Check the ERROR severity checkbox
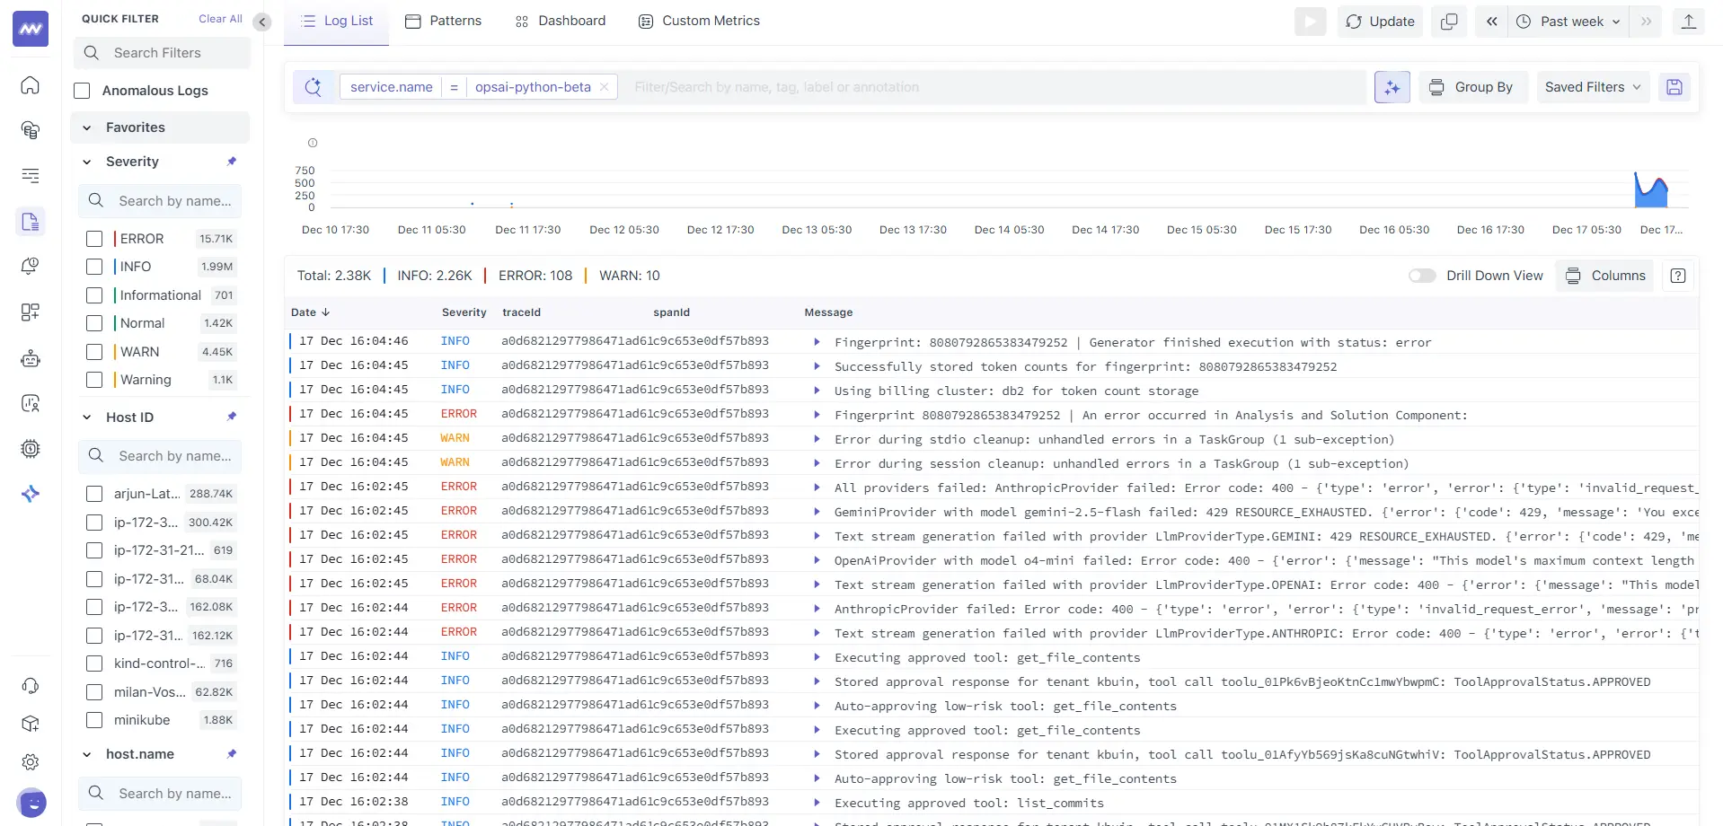Screen dimensions: 1723x826 [94, 239]
